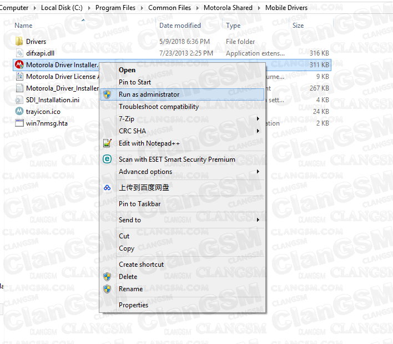Click the 7/23/2013 2:25 PM date cell

point(186,53)
